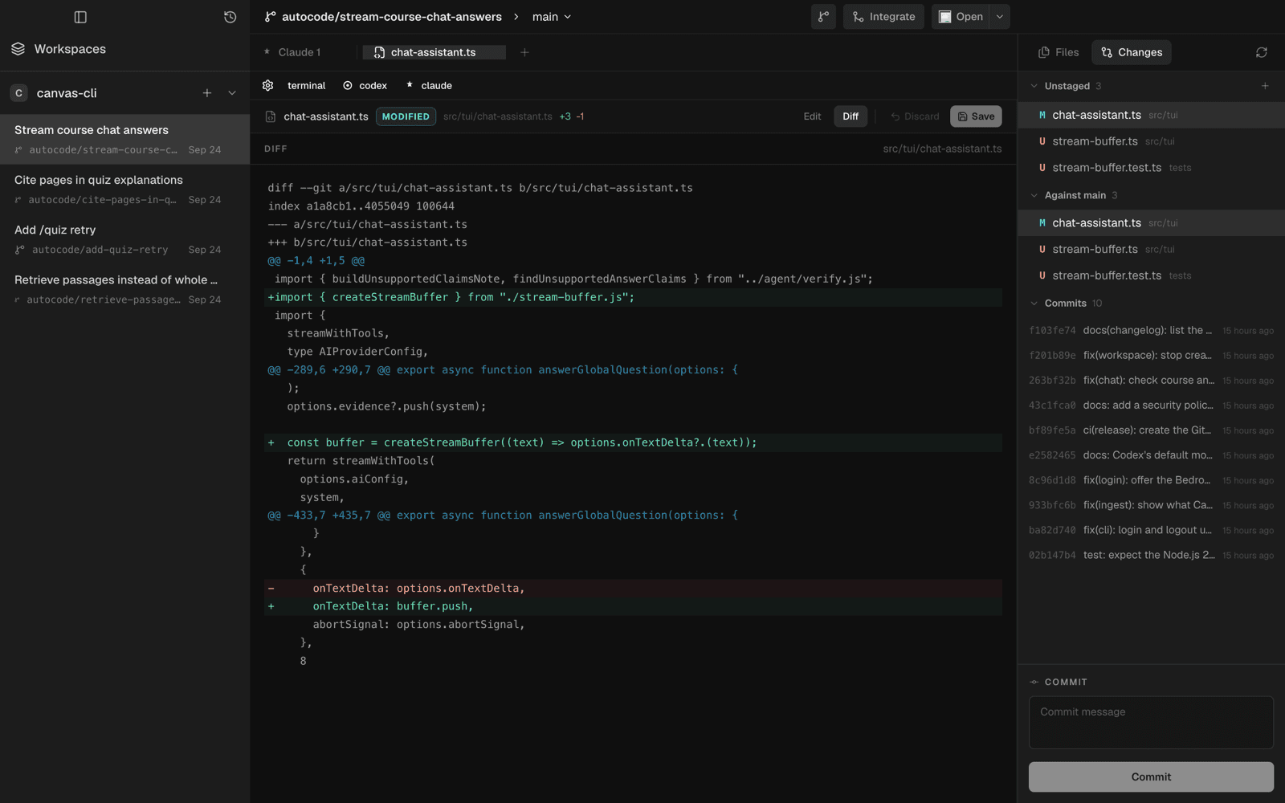Open commit f103fe74 docs(changelog)

coord(1151,330)
